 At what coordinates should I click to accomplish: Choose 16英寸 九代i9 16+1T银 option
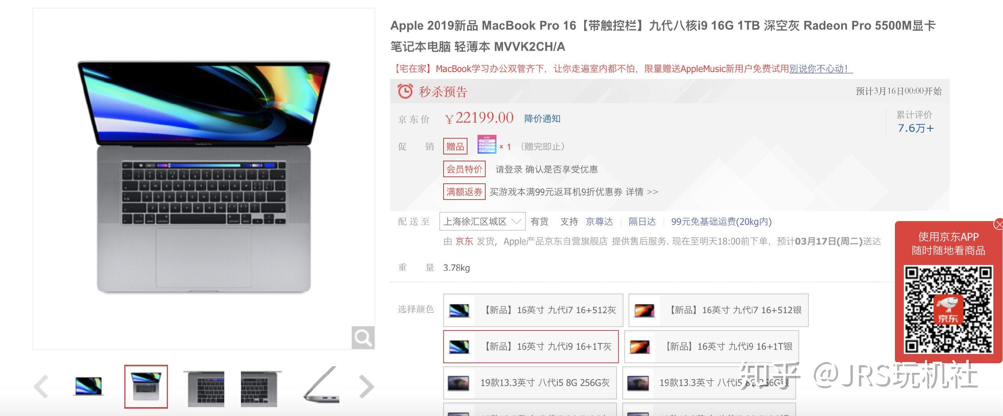(712, 346)
